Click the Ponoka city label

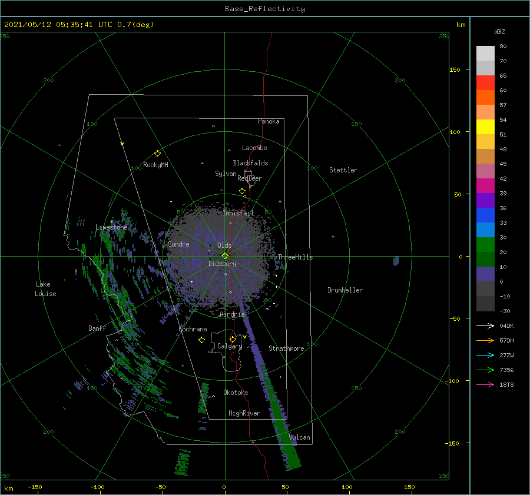(269, 121)
